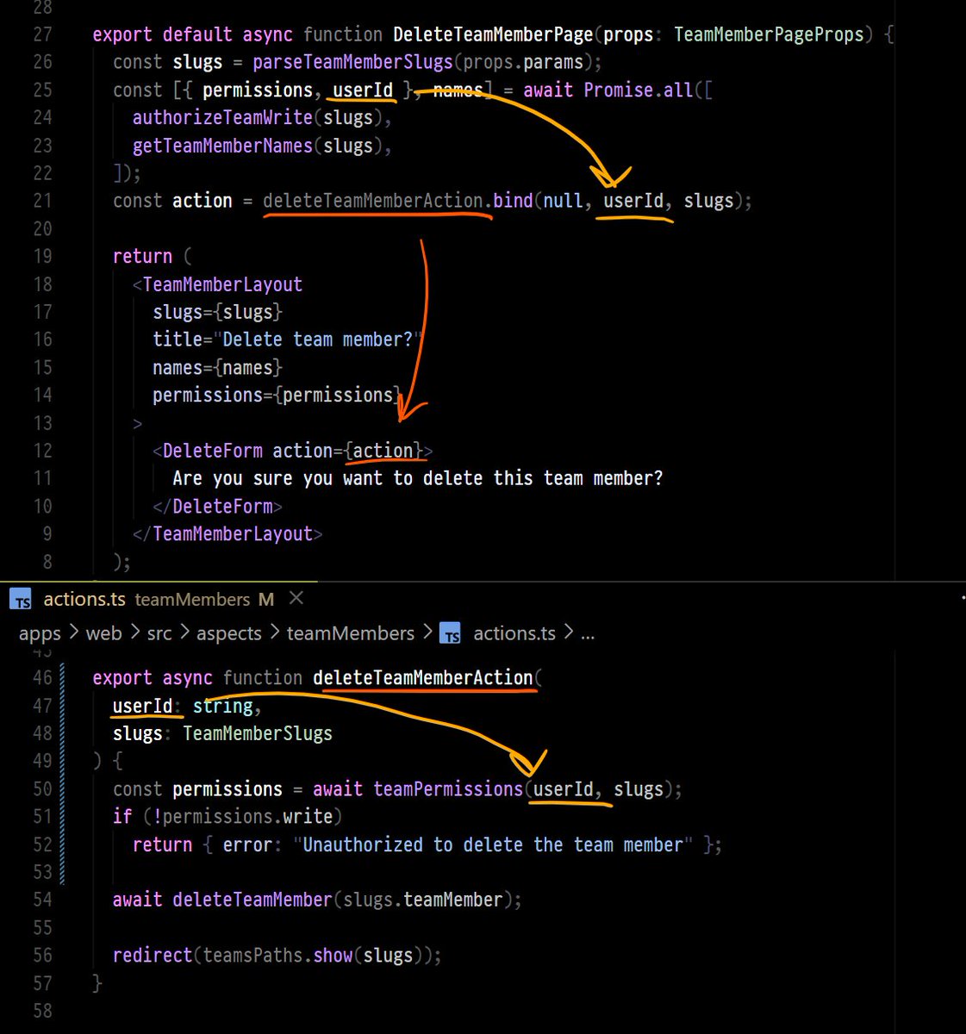Select line number 54 in the actions.ts editor
Image resolution: width=966 pixels, height=1034 pixels.
(x=42, y=900)
